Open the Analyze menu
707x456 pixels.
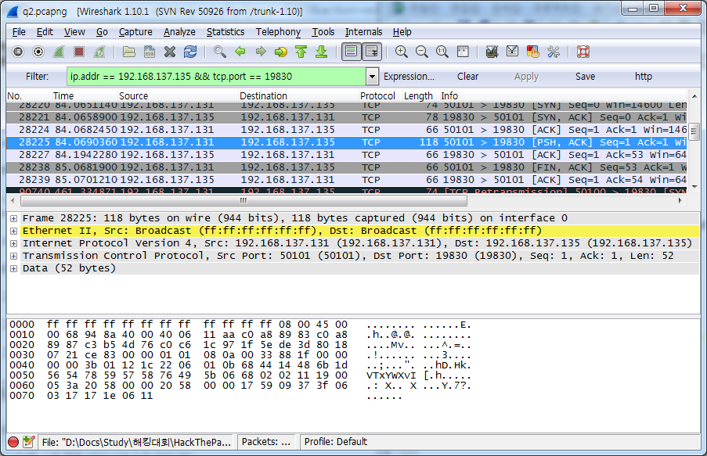pos(179,32)
